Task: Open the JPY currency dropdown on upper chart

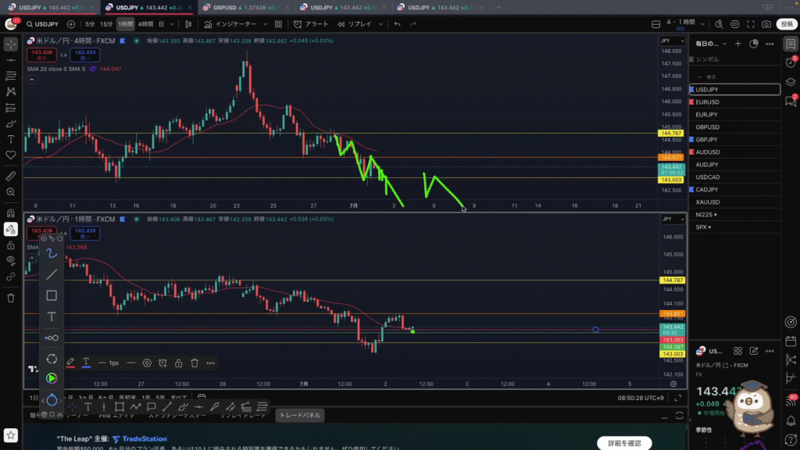Action: pos(673,41)
